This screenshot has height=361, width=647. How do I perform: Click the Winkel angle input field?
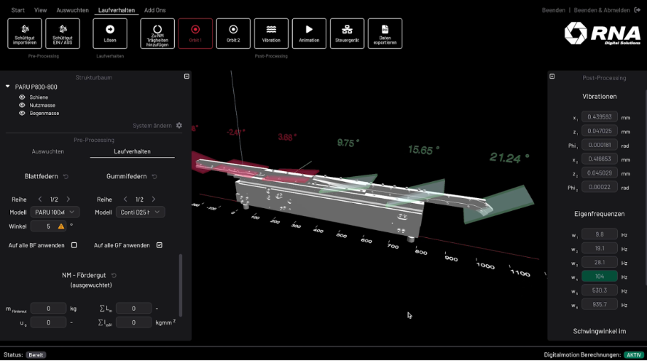[x=43, y=226]
